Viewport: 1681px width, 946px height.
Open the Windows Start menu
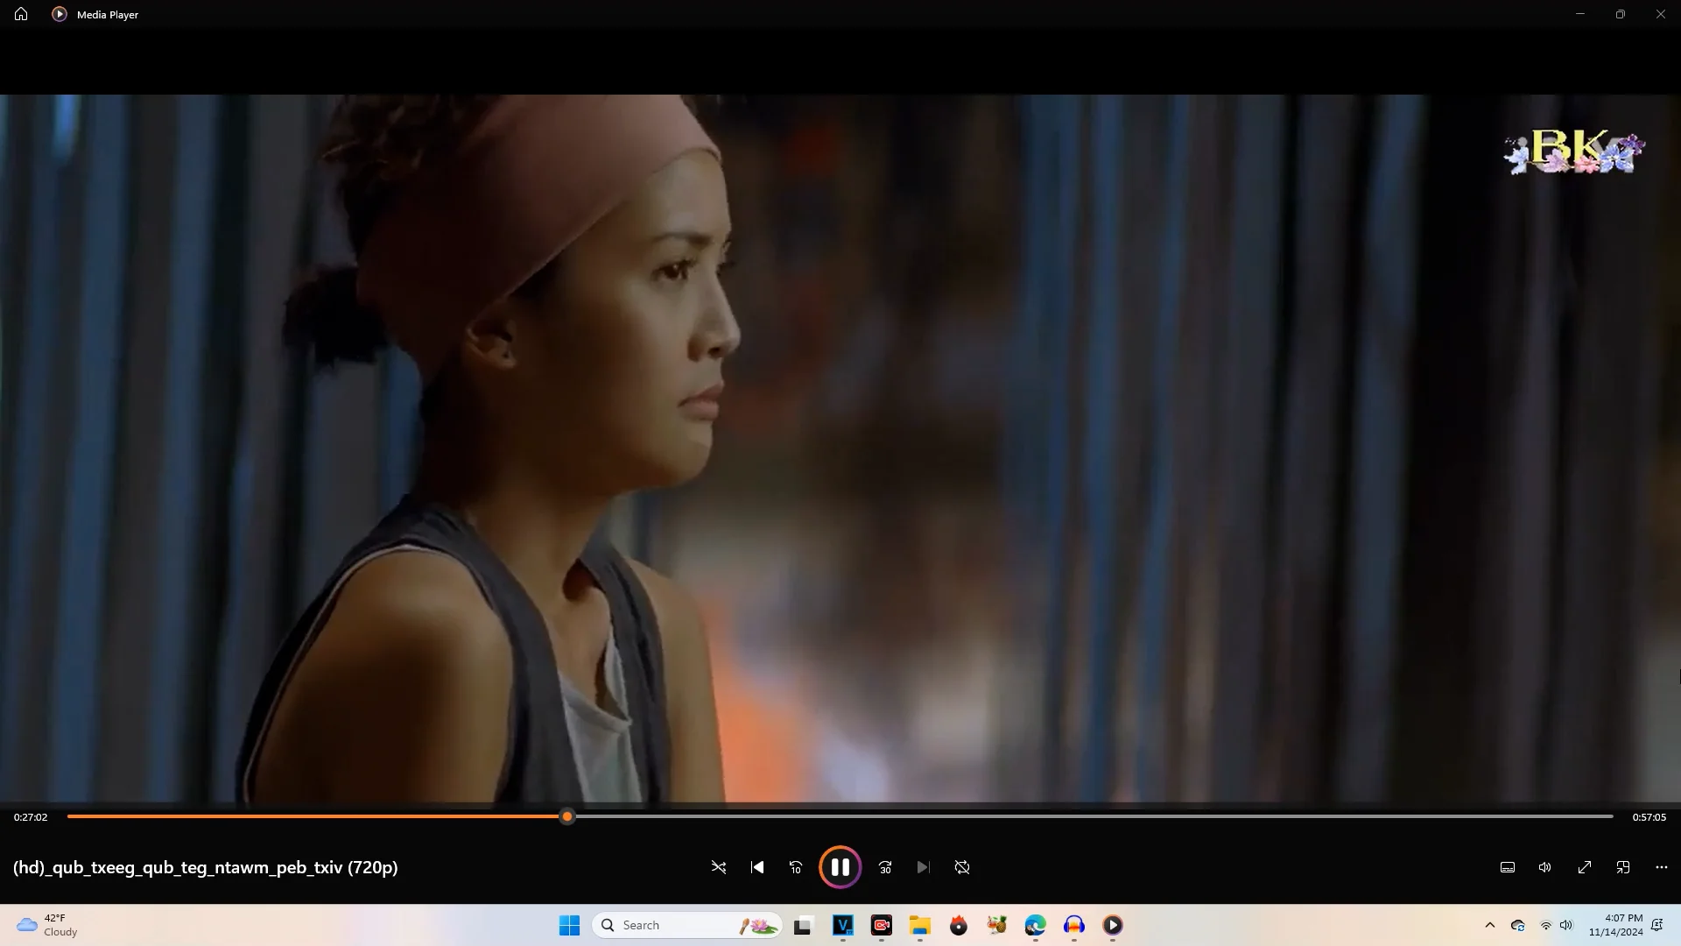pos(569,925)
